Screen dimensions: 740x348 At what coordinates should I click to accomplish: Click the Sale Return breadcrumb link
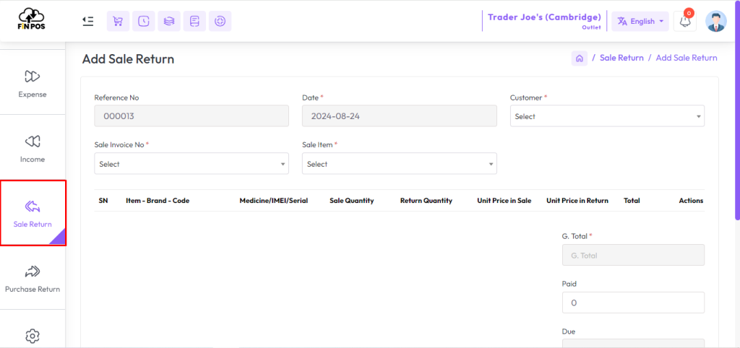621,58
